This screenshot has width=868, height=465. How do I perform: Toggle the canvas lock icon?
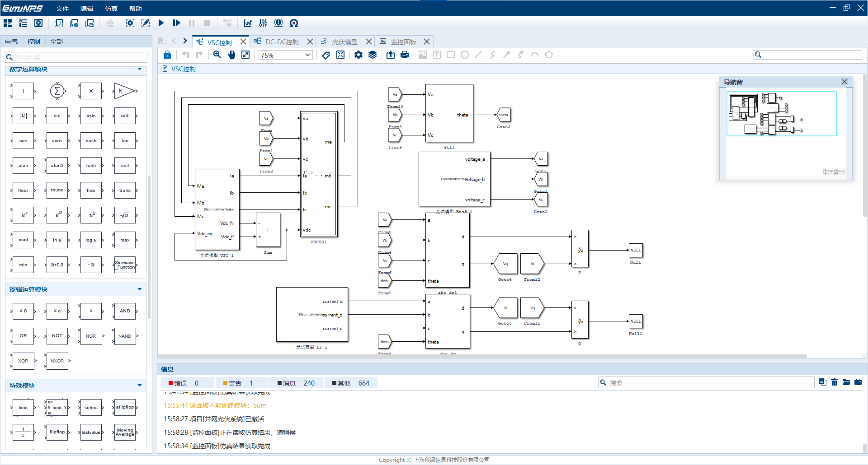click(167, 55)
